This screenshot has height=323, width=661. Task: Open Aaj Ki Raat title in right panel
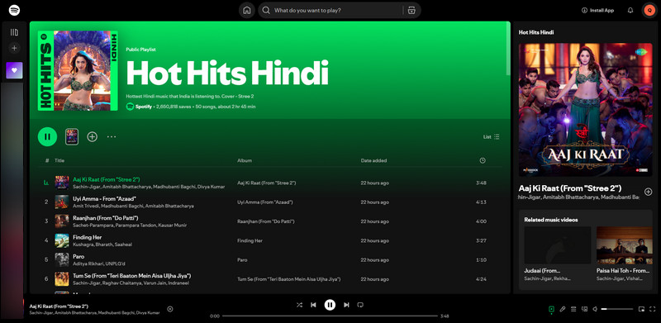click(x=570, y=188)
